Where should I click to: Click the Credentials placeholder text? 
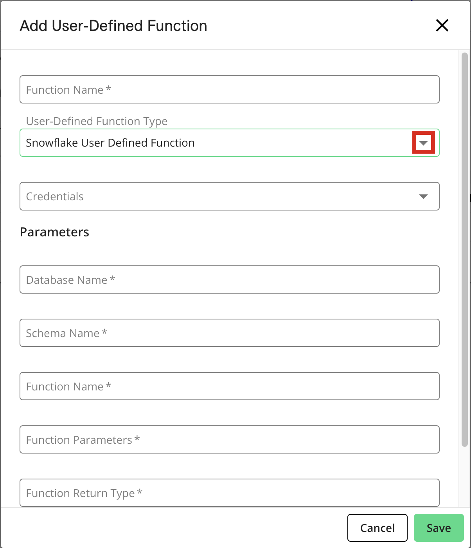(55, 196)
